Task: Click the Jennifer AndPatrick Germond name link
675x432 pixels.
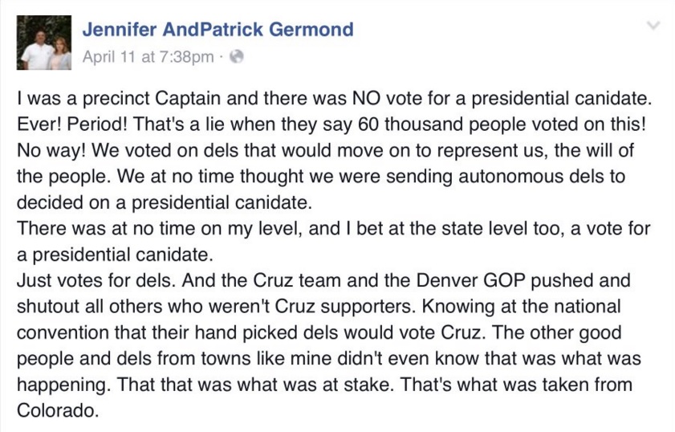Action: coord(218,29)
